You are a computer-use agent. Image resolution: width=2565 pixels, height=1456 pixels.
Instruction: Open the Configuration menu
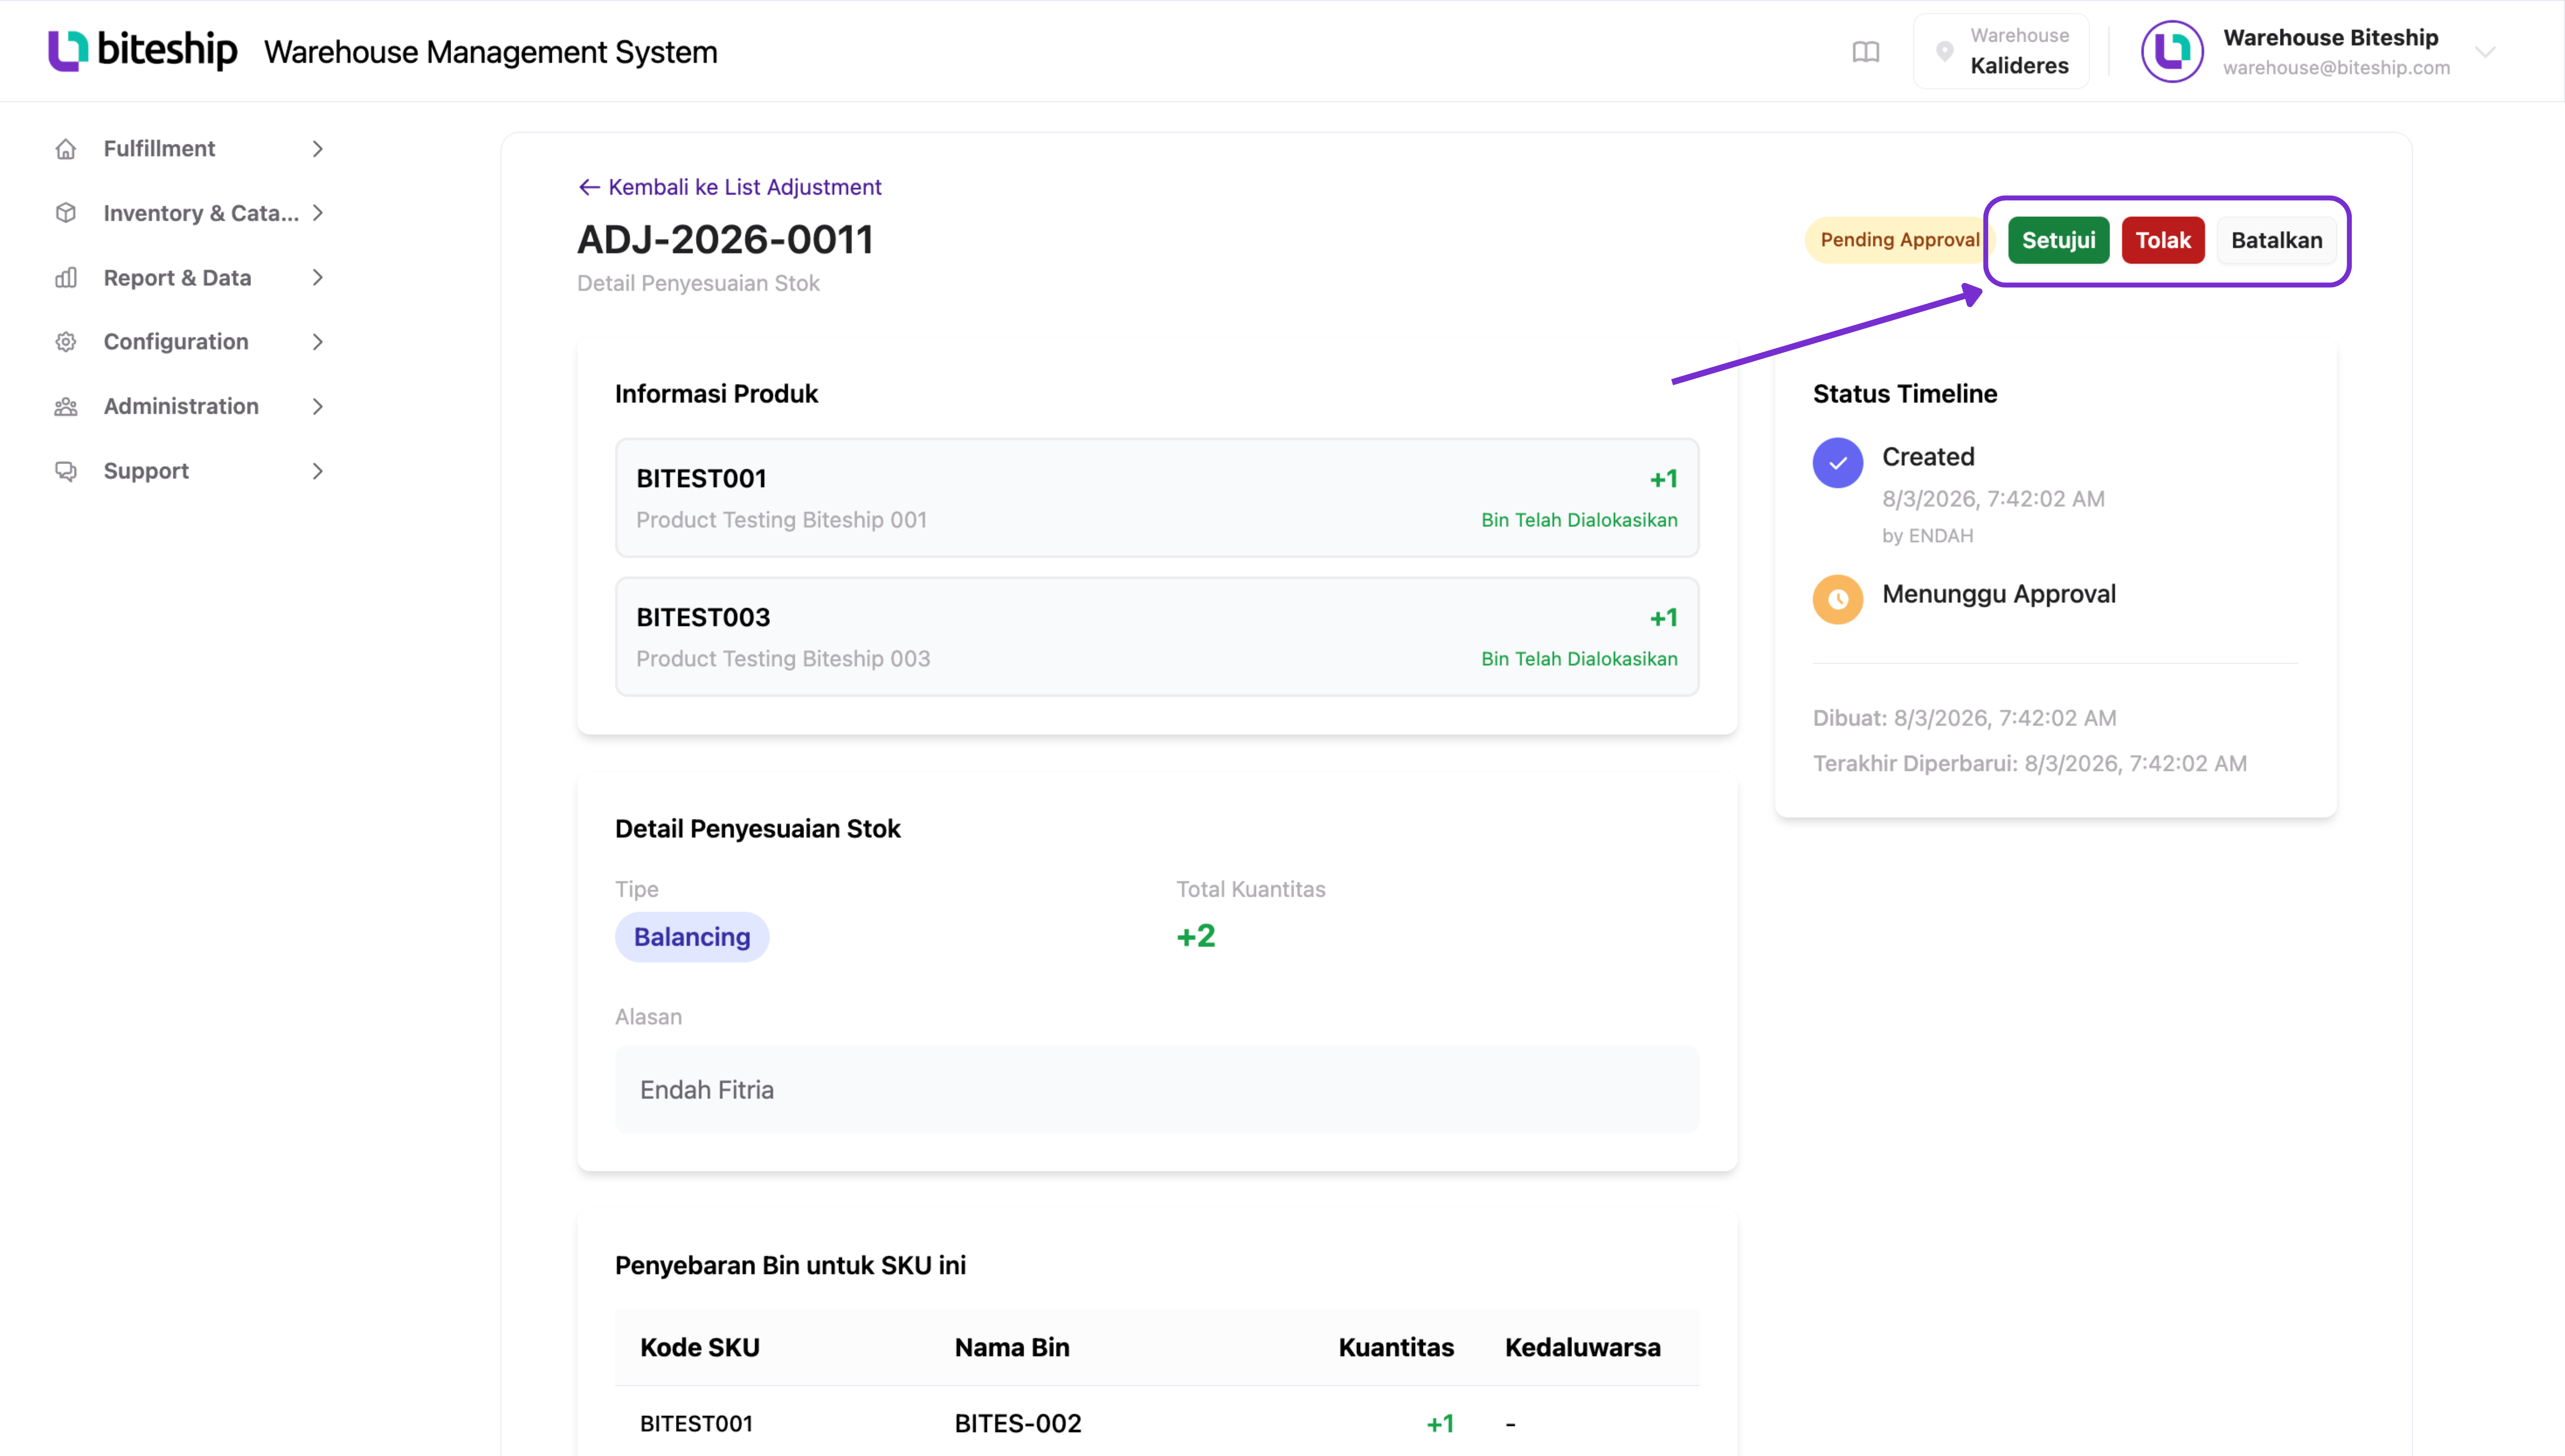[190, 342]
